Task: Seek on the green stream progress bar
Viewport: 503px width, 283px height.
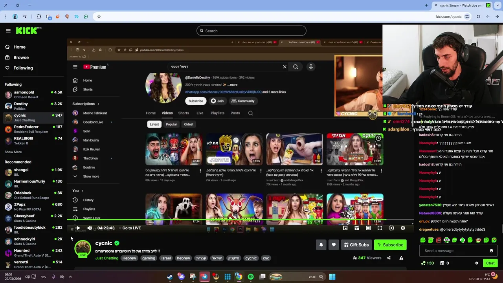Action: (240, 221)
